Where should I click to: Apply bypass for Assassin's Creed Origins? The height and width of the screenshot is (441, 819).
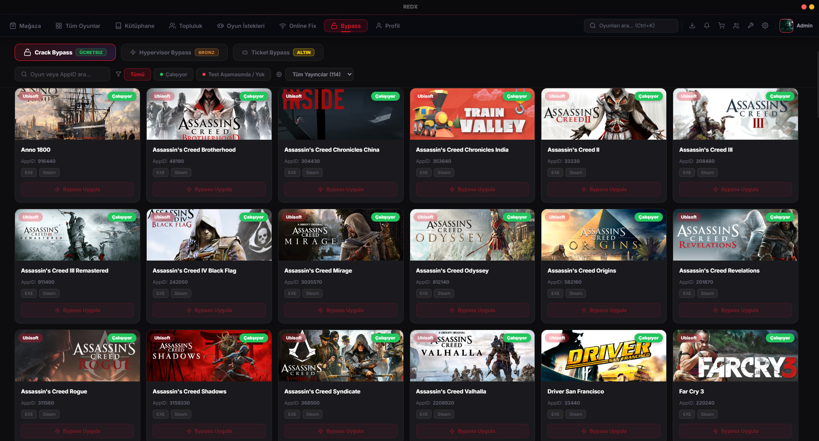point(604,310)
